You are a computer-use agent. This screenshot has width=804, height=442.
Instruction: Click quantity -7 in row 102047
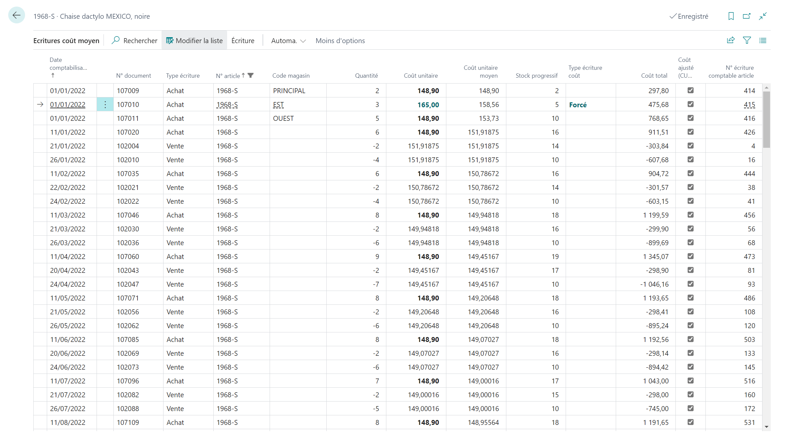coord(356,284)
